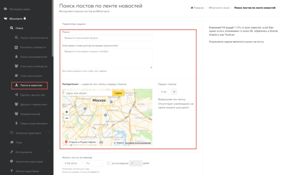This screenshot has height=175, width=281.
Task: Click the days count field showing 7
Action: coord(136,163)
